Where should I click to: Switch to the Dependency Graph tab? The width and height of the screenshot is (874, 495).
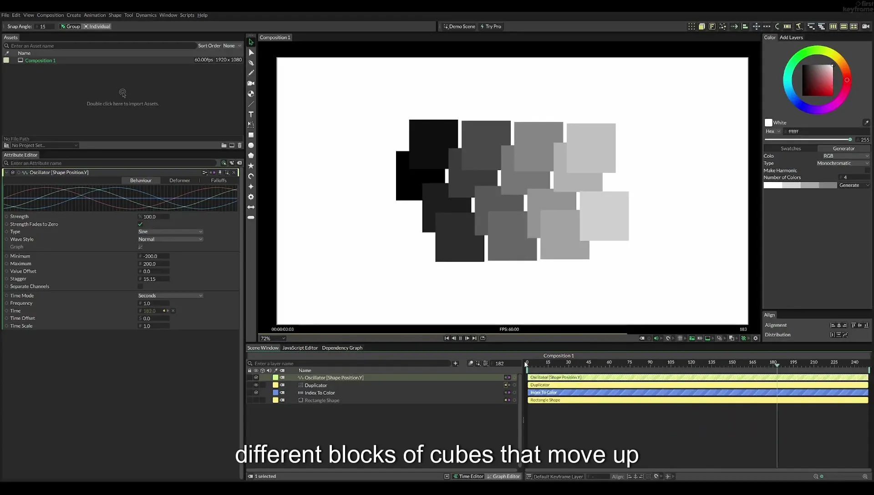(342, 348)
